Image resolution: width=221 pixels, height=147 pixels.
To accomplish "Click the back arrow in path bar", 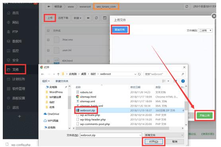I will (49, 6).
